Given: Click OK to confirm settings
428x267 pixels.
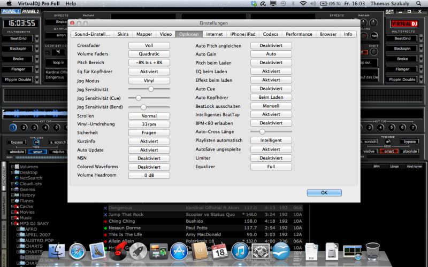Looking at the screenshot, I should coord(324,193).
